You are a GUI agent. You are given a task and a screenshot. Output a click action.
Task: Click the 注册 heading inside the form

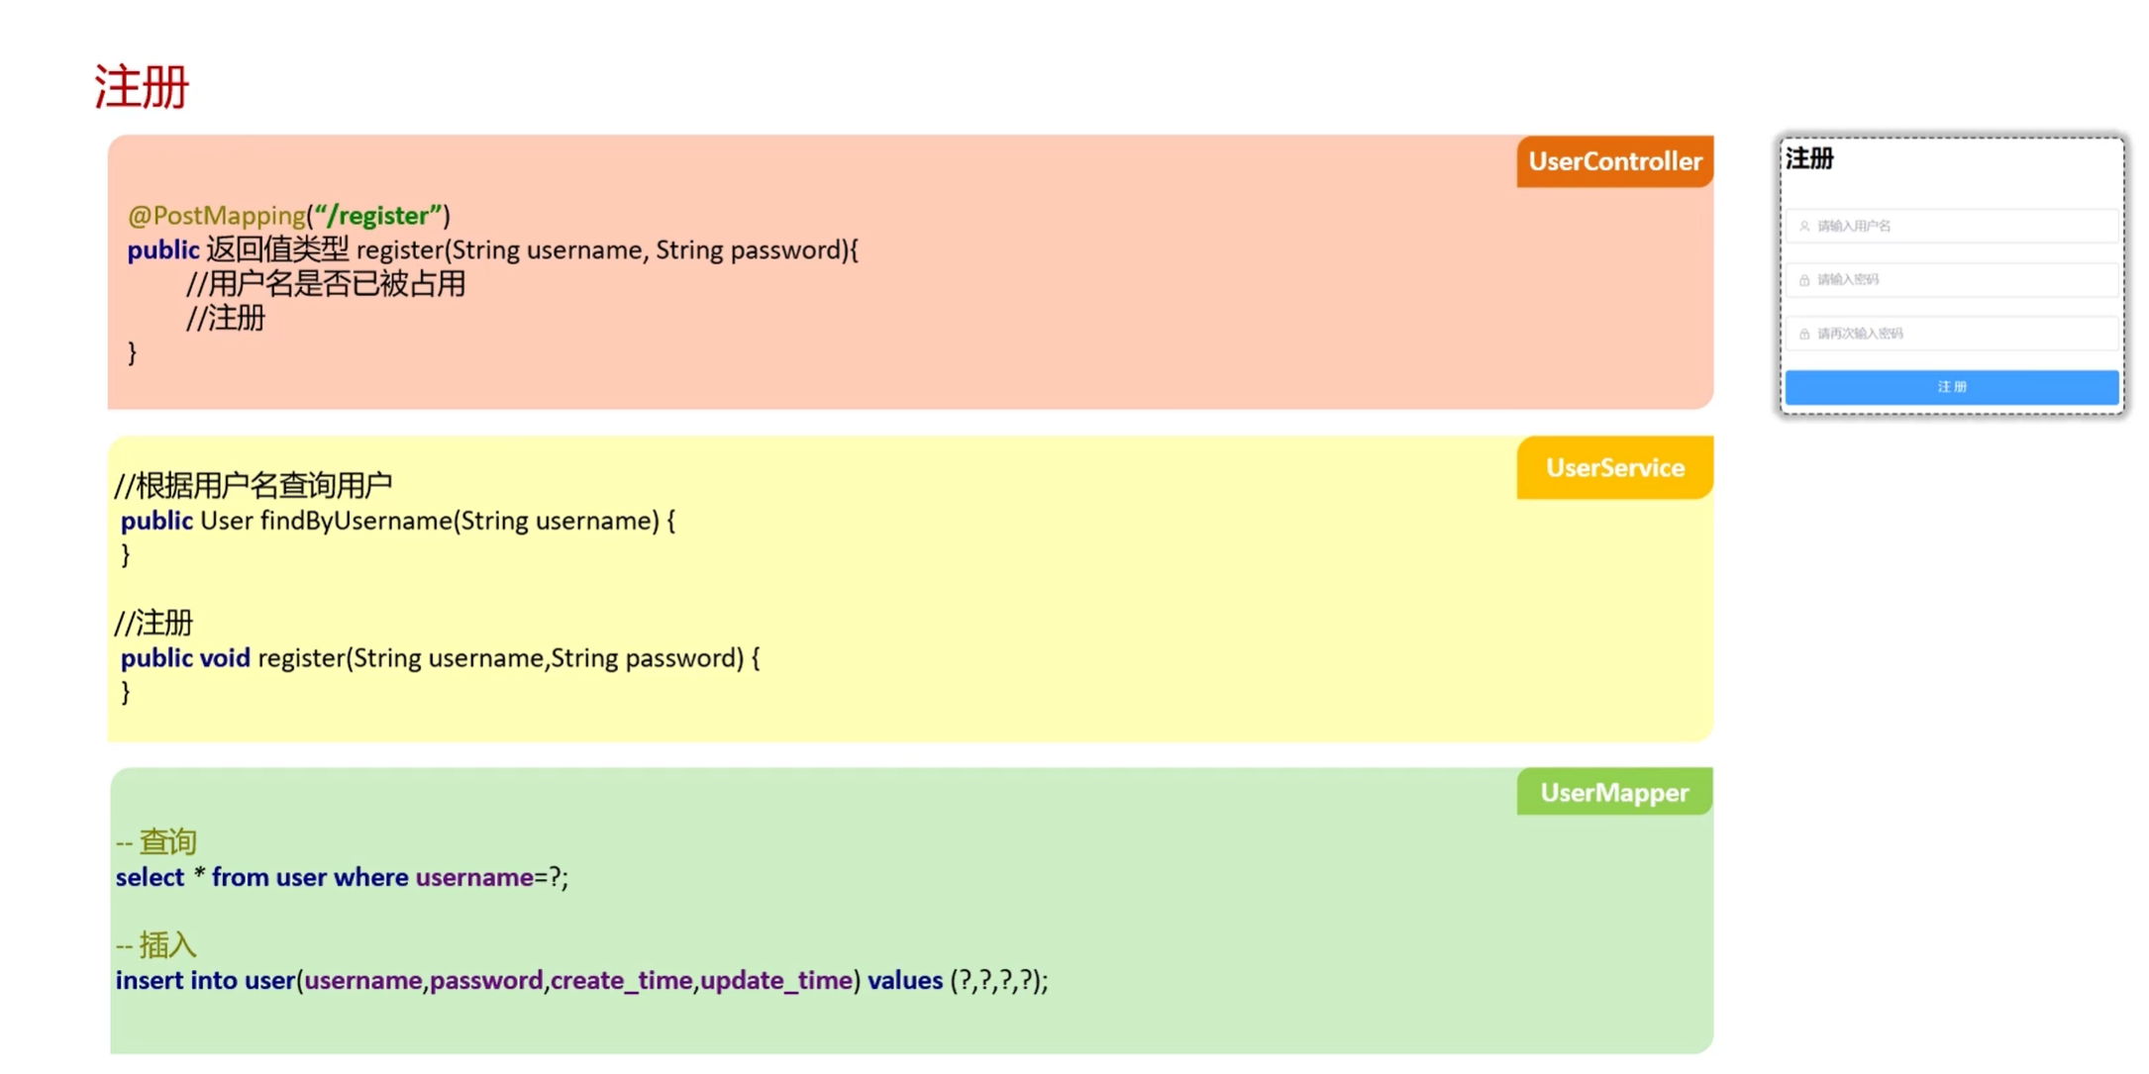tap(1809, 159)
